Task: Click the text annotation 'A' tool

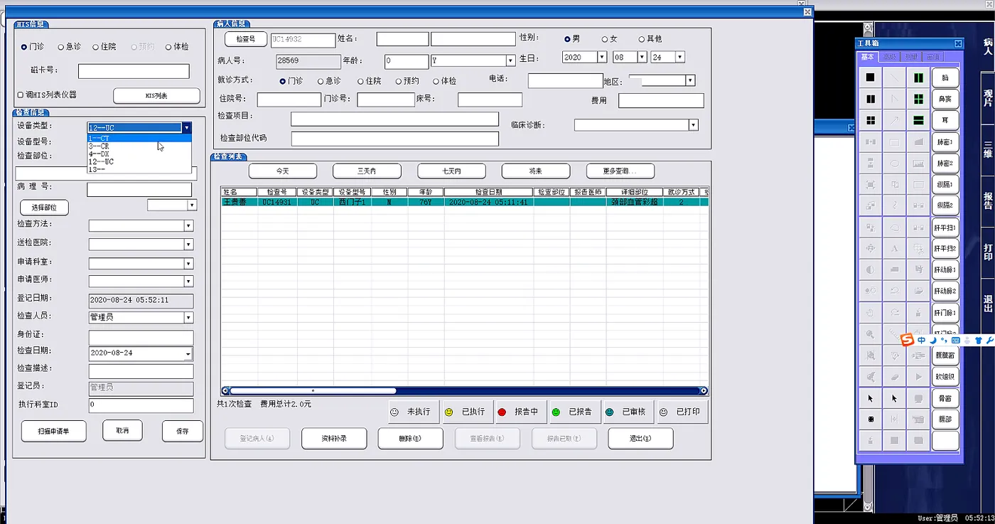Action: (895, 249)
